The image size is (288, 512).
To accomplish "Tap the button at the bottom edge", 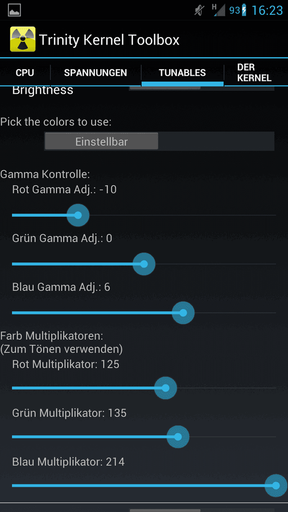I will [165, 511].
